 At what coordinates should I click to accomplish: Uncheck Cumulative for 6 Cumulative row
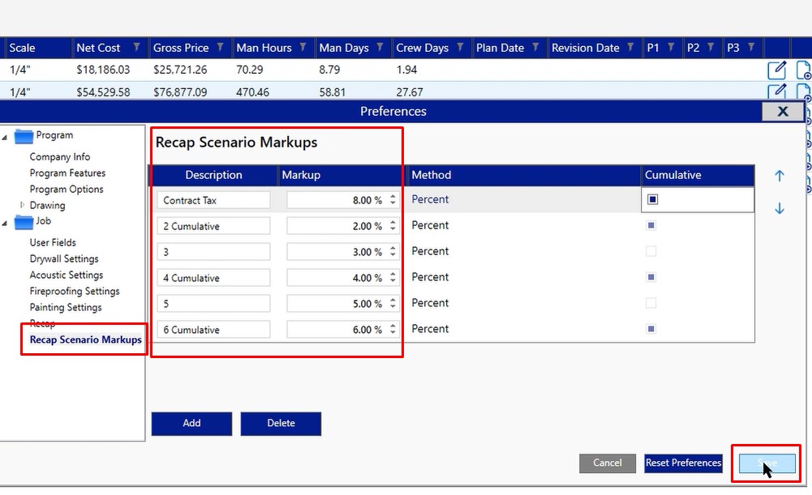pyautogui.click(x=651, y=329)
